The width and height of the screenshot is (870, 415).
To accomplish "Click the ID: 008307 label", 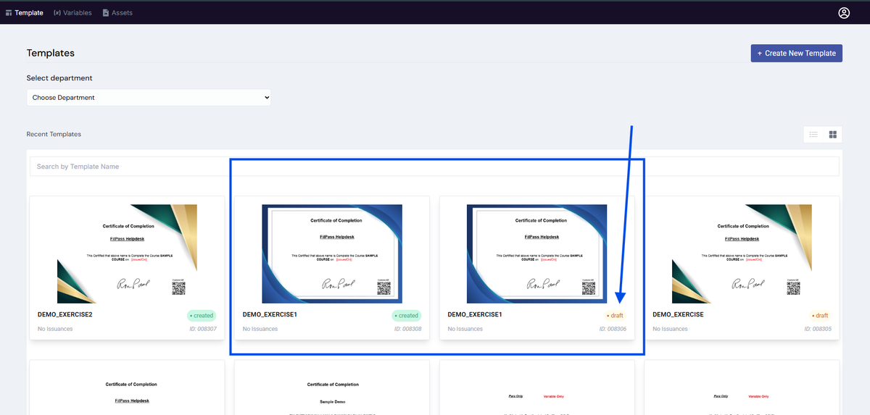I will (x=203, y=329).
